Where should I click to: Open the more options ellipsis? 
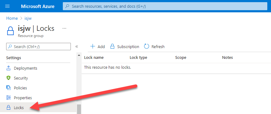[x=64, y=28]
